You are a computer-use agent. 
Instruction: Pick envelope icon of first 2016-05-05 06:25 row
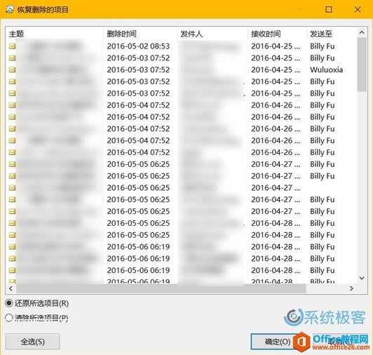12,164
